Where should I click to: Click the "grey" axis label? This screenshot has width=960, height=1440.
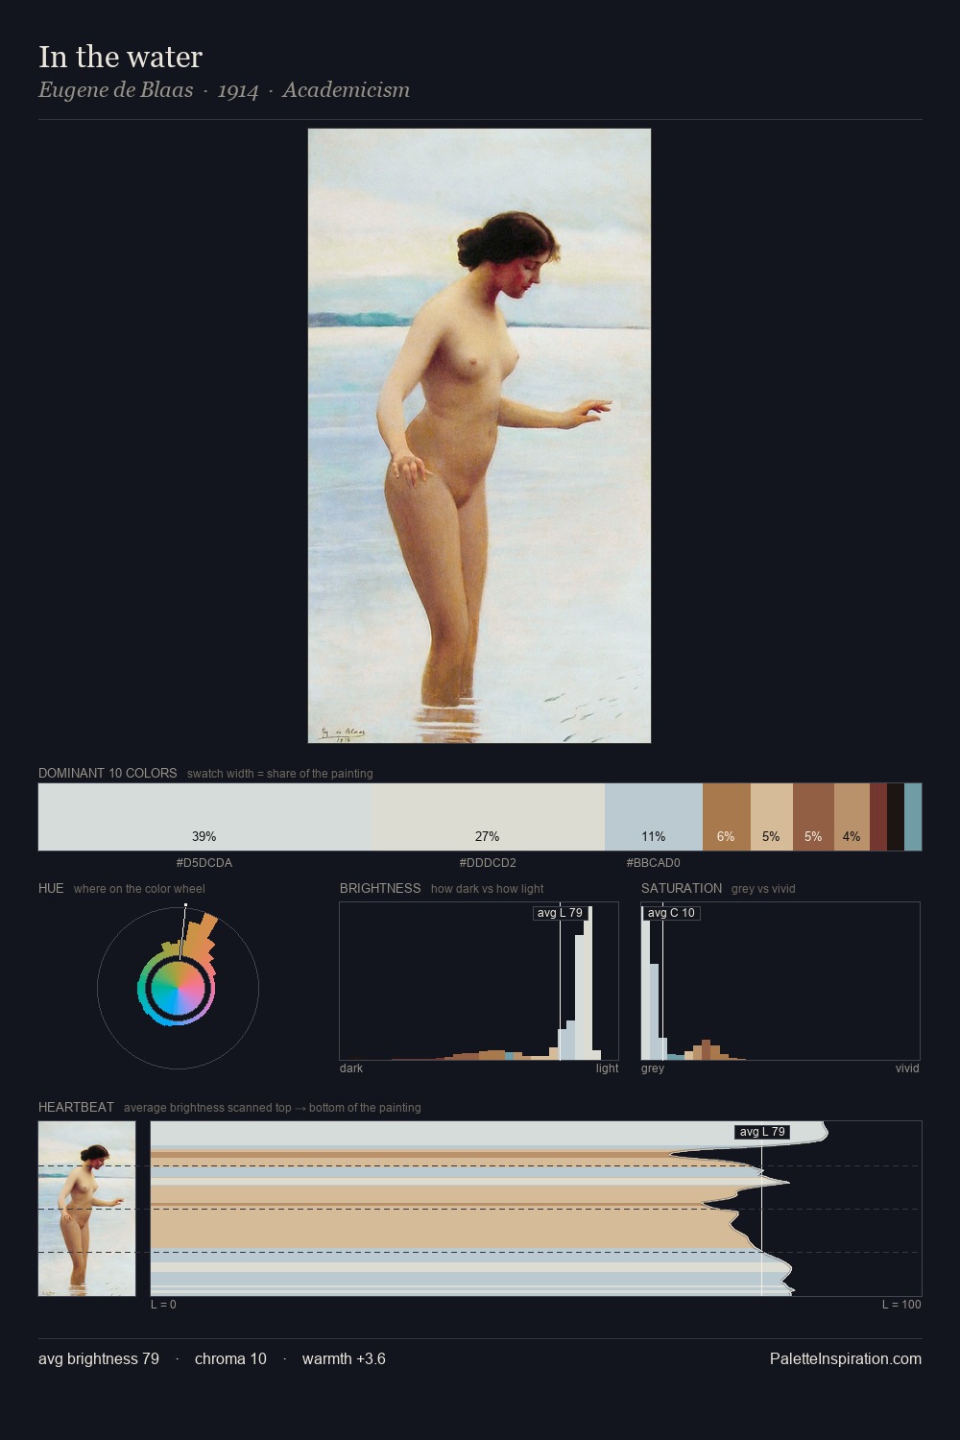click(653, 1068)
